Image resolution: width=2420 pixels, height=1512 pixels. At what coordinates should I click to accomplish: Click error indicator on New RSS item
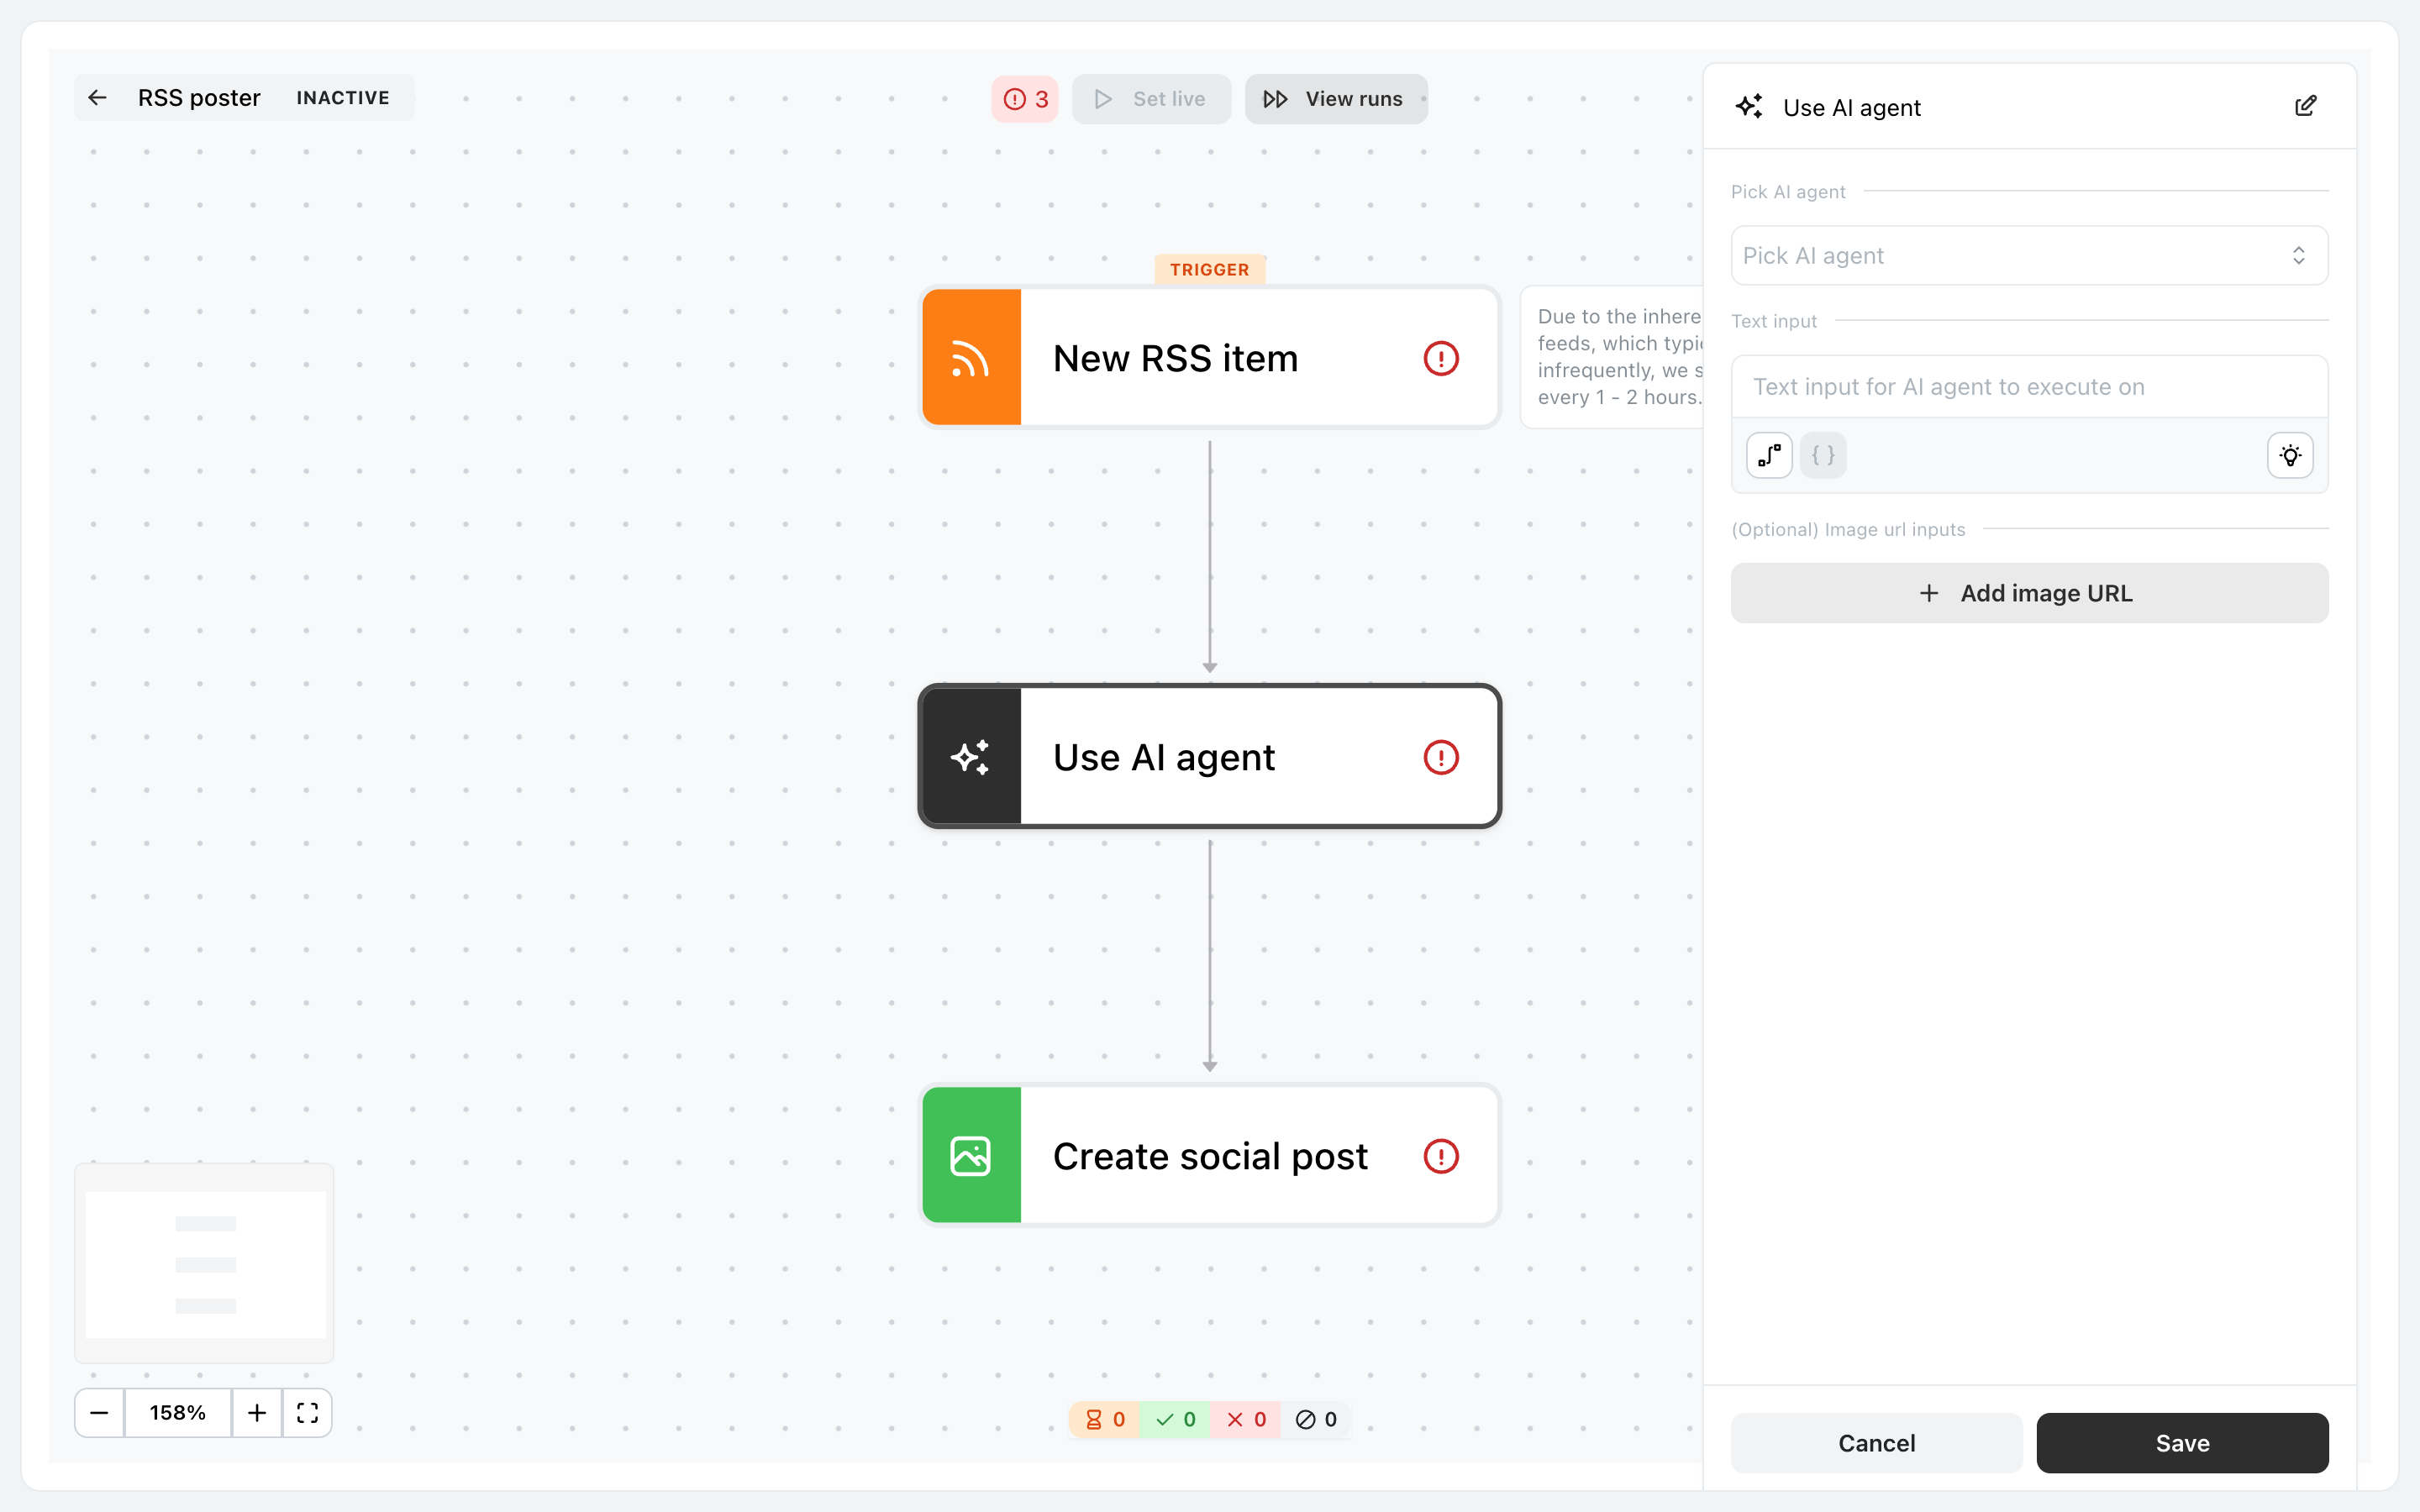coord(1441,358)
